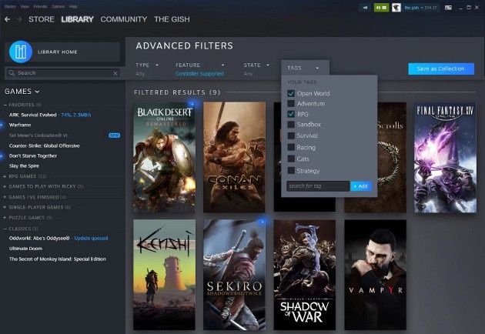Tick the Strategy tag checkbox
Image resolution: width=485 pixels, height=334 pixels.
pyautogui.click(x=291, y=170)
